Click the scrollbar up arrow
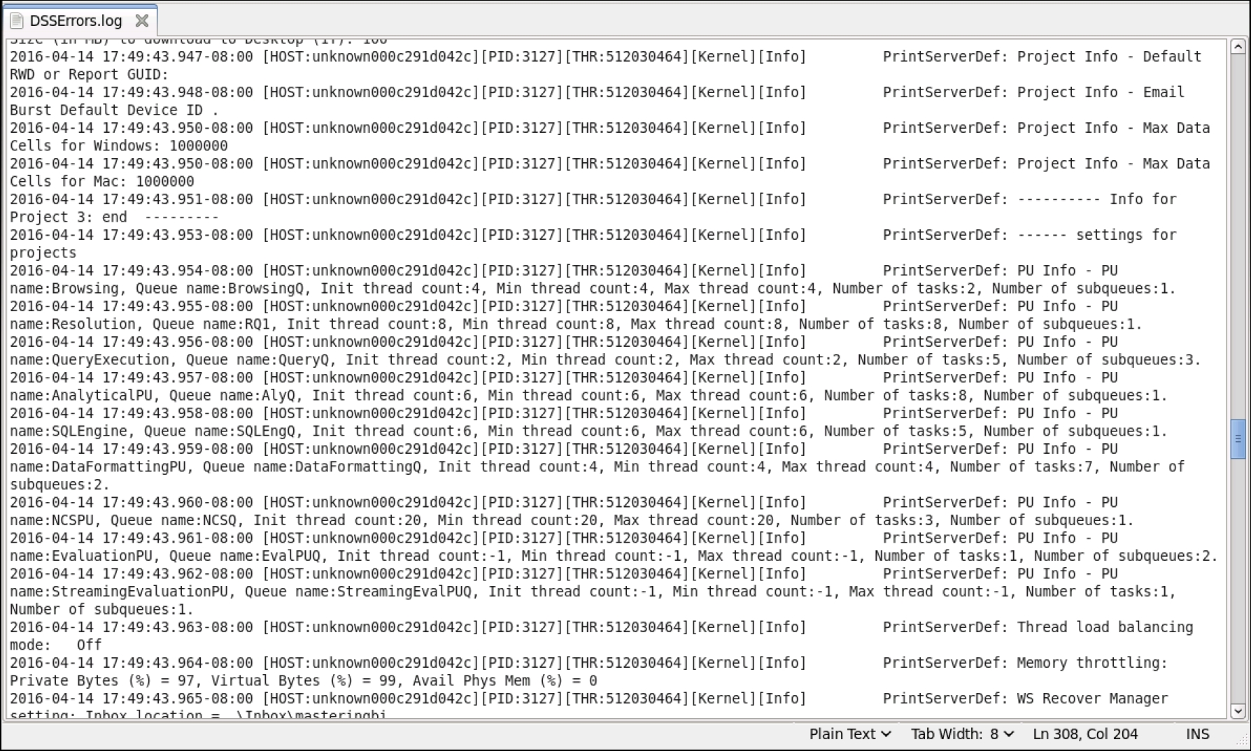The width and height of the screenshot is (1251, 751). tap(1238, 47)
